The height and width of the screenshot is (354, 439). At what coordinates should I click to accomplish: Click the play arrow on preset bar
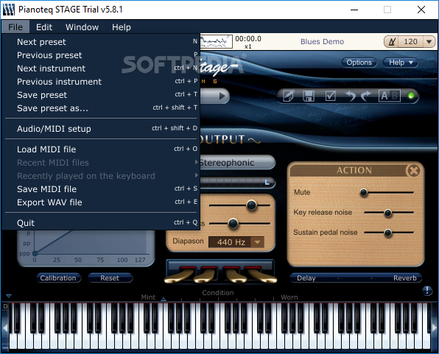222,96
